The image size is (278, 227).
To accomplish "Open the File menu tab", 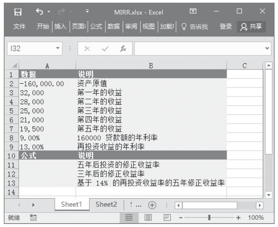I will (20, 27).
